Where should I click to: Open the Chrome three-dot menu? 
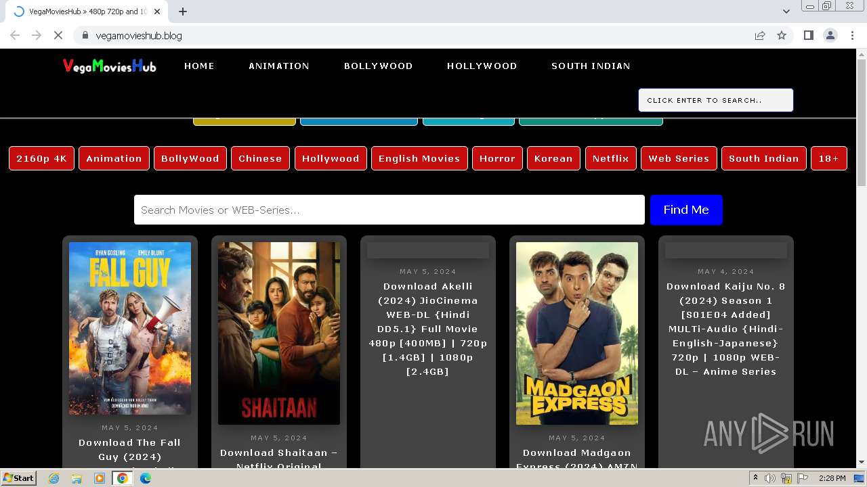851,35
